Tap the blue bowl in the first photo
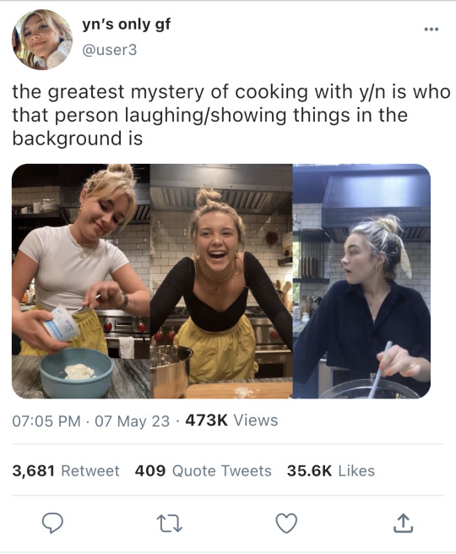456x554 pixels. pos(76,372)
